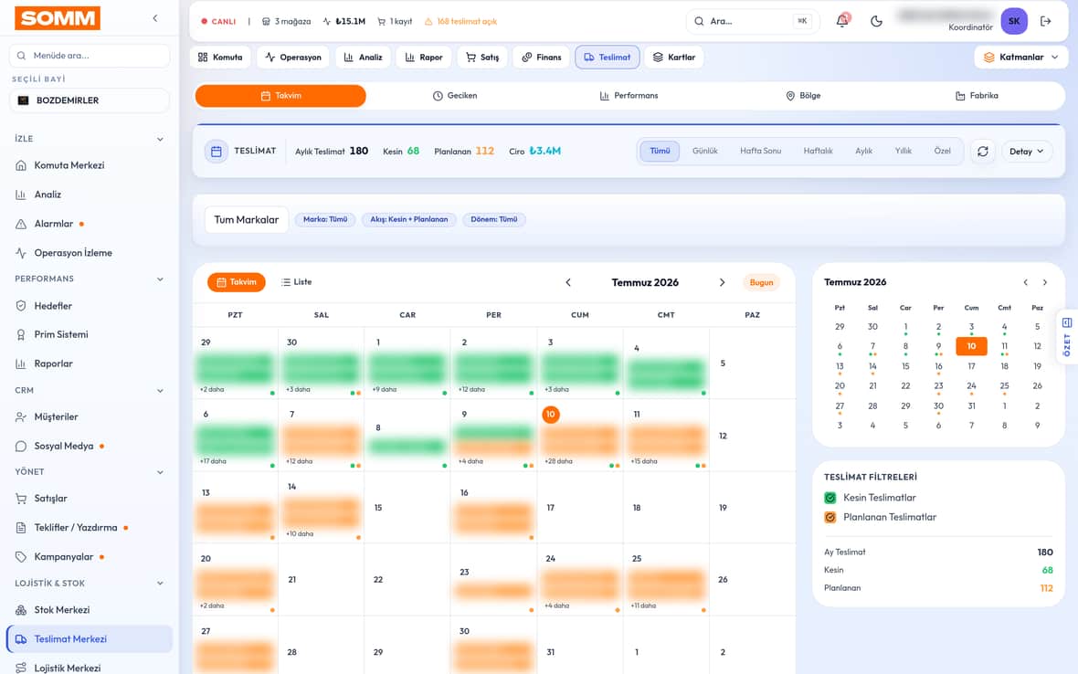
Task: Click the Bugun button
Action: pyautogui.click(x=761, y=282)
